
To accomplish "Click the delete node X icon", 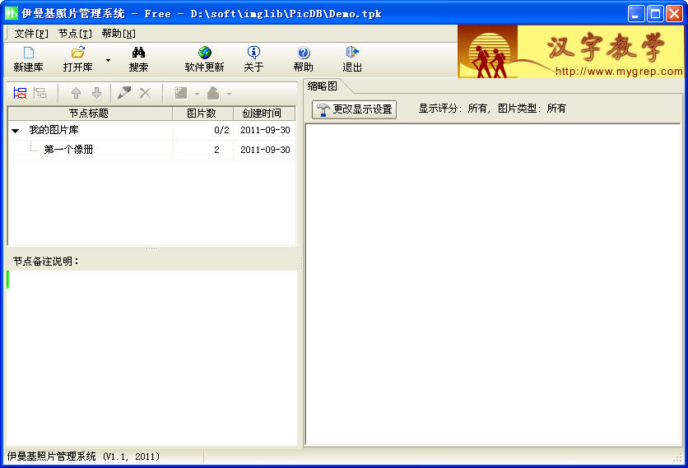I will (x=145, y=93).
